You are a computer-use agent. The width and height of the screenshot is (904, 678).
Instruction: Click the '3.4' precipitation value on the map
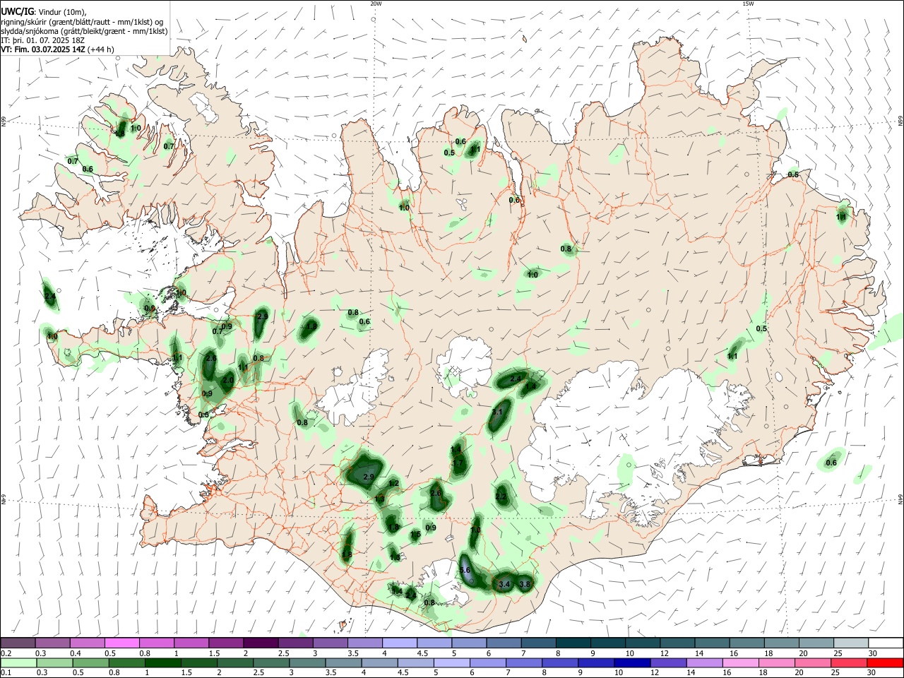504,585
